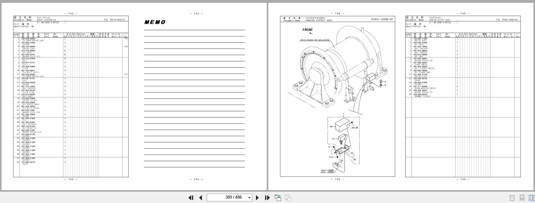The image size is (535, 203).
Task: Click part number 370-003-09290 SPACER
Action: 28,83
